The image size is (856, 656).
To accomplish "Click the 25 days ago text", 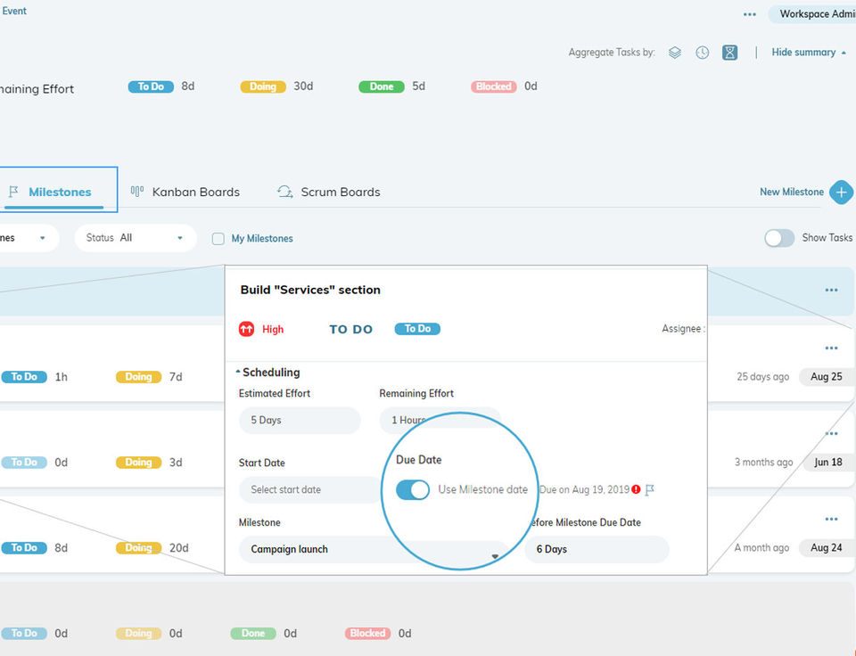I will (x=762, y=376).
